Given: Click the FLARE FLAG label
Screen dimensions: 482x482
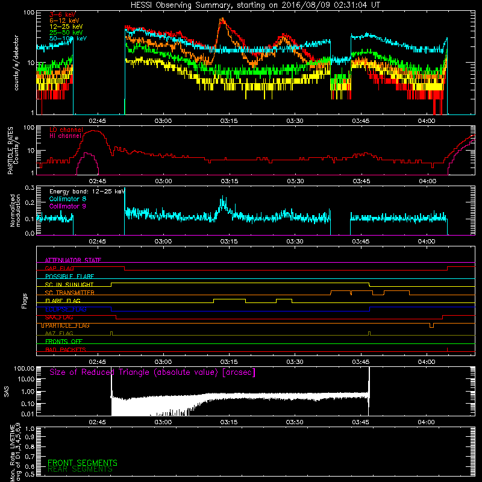Looking at the screenshot, I should [63, 301].
